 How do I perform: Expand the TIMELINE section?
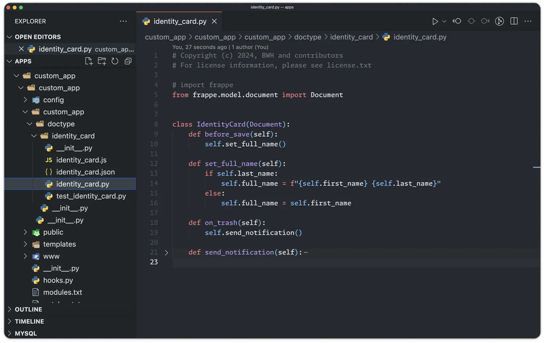(x=29, y=321)
